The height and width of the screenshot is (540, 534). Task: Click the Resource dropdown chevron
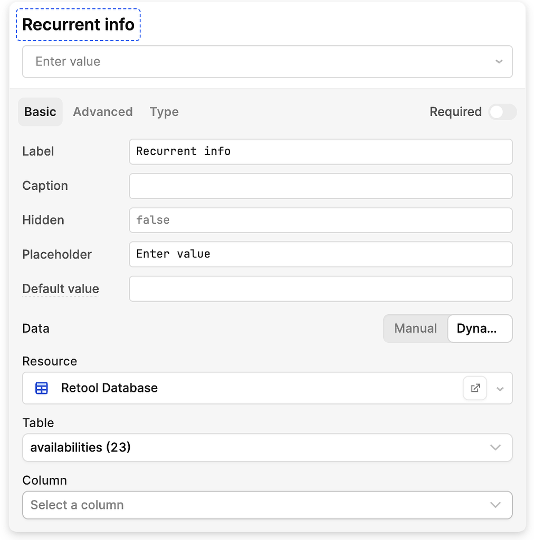pos(500,388)
